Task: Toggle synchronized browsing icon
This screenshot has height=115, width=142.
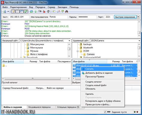Action: click(x=63, y=11)
